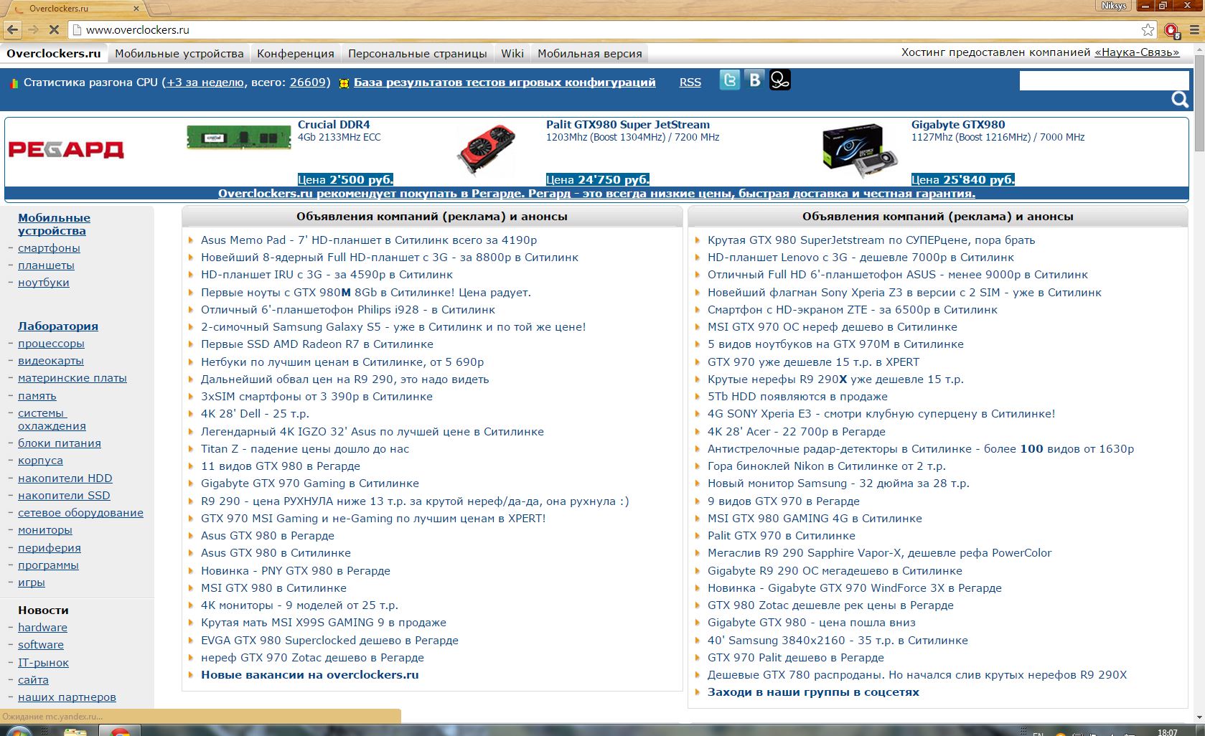Open the материнские платы sidebar link
Screen dimensions: 1205x736
[72, 378]
